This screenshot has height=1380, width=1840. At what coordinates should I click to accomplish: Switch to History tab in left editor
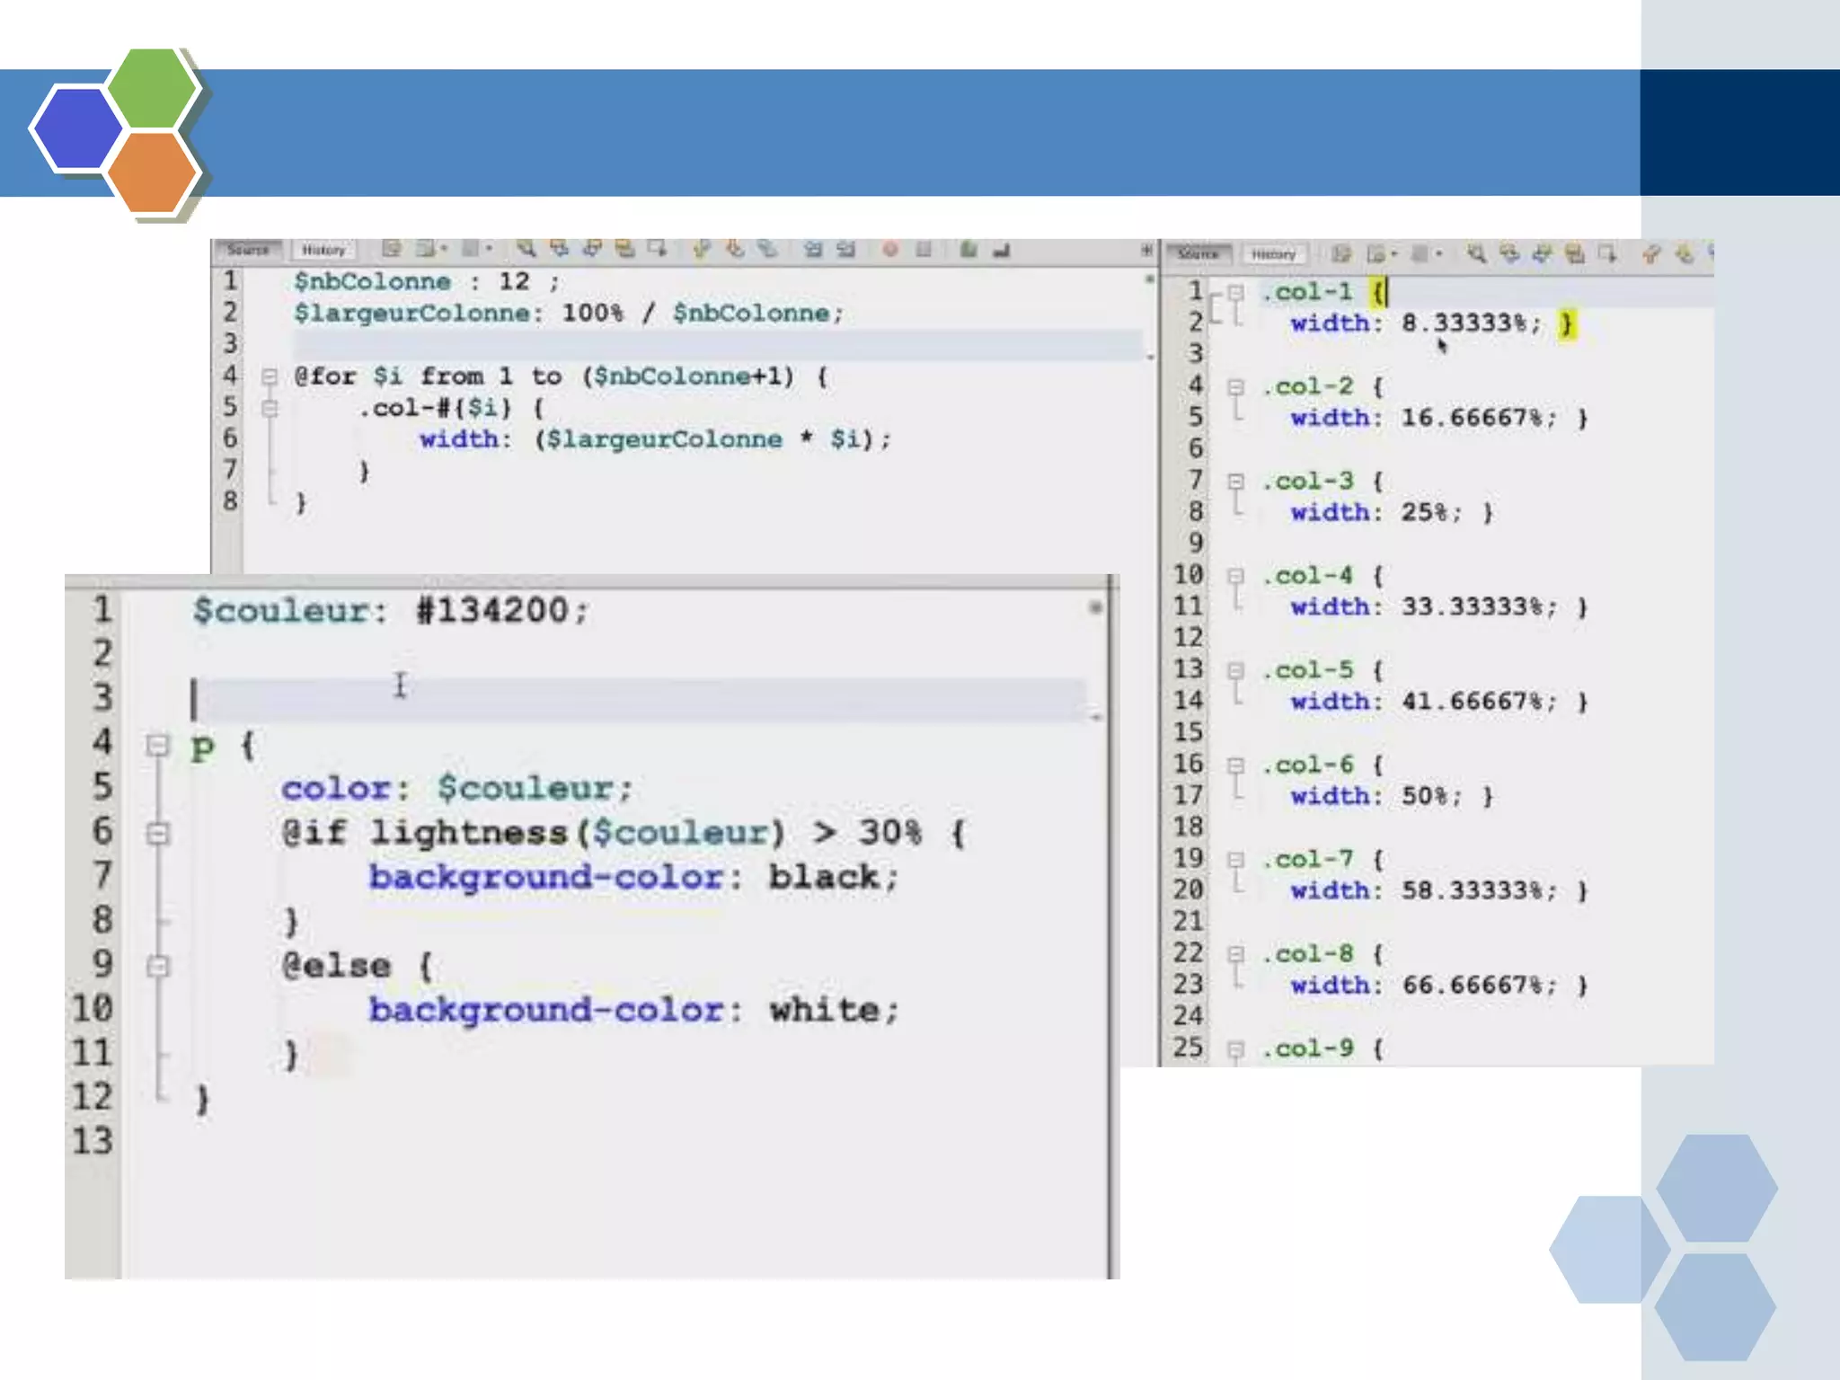point(323,250)
